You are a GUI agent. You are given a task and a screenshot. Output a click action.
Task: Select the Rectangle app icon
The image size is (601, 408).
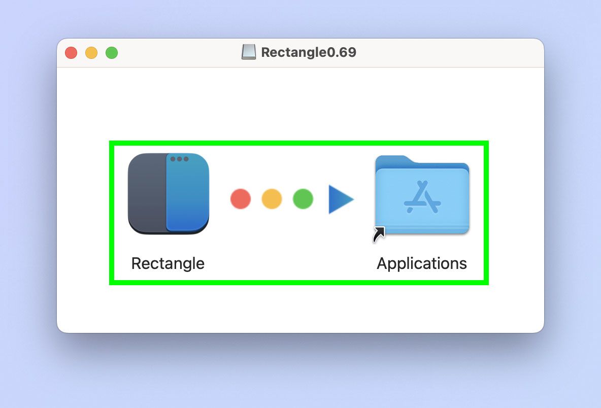click(168, 193)
